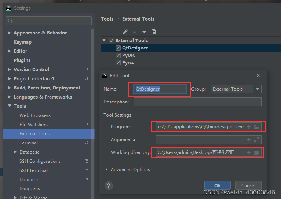Toggle External Tools group checkbox
281x199 pixels.
coord(112,41)
